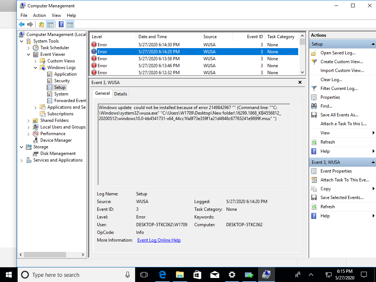
Task: Click Filter Current Log action
Action: click(339, 88)
